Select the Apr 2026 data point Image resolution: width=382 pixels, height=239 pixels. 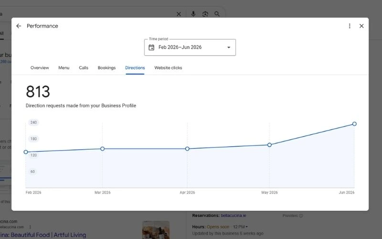point(187,149)
